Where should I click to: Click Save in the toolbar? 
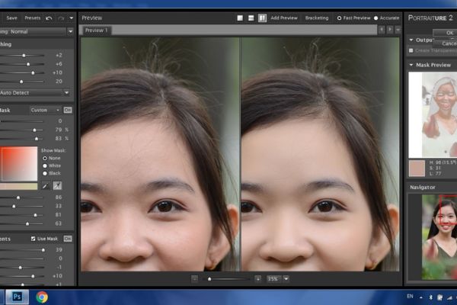point(11,18)
